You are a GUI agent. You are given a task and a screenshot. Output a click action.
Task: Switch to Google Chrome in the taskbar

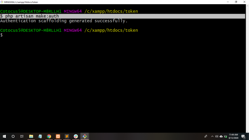[x=49, y=136]
